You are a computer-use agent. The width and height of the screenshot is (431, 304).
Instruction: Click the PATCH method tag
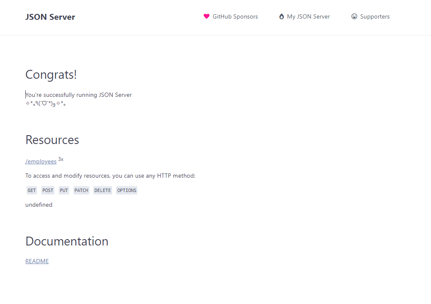pyautogui.click(x=81, y=190)
